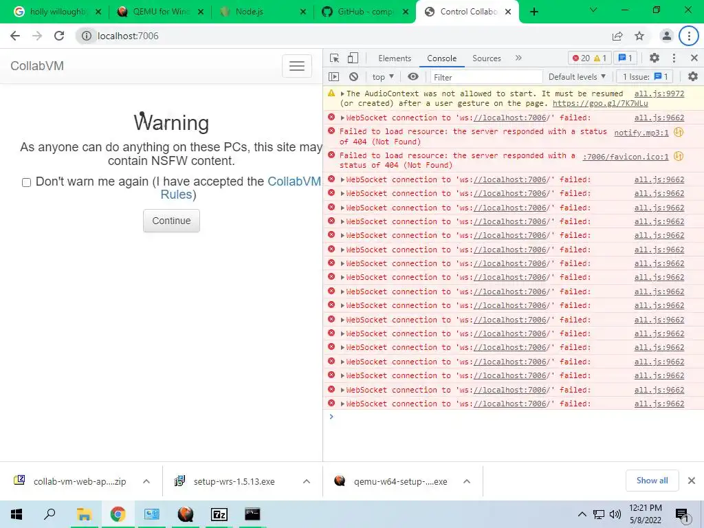This screenshot has width=704, height=528.
Task: Click the console prompt input line
Action: (x=516, y=417)
